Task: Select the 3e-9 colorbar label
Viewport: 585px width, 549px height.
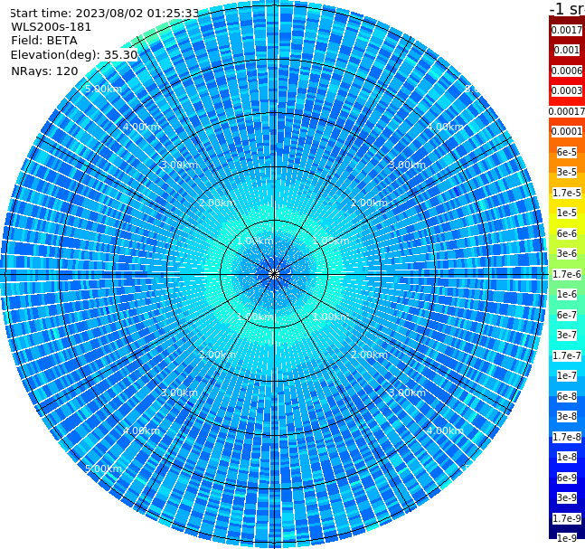Action: click(x=567, y=497)
